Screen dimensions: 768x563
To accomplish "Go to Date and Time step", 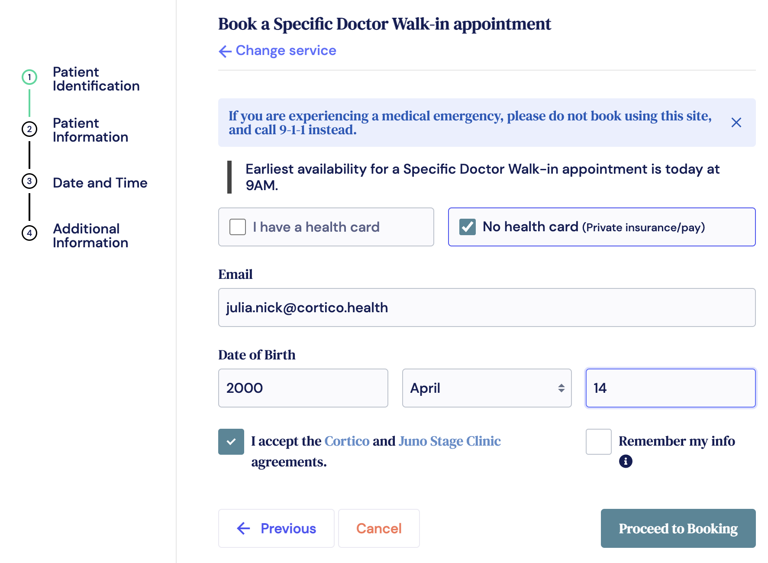I will 100,183.
